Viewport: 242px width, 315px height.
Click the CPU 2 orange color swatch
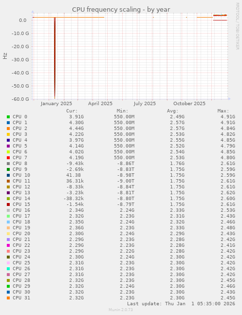click(8, 129)
